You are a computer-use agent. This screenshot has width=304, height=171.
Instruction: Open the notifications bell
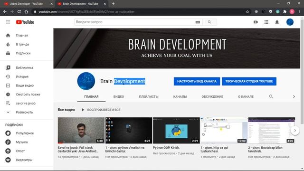coord(277,22)
